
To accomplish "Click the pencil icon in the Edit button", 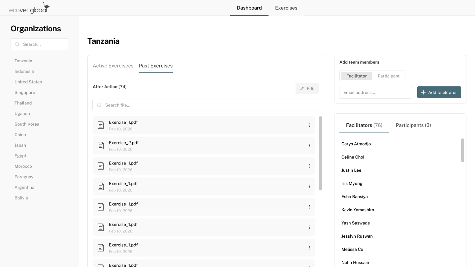I will point(302,89).
